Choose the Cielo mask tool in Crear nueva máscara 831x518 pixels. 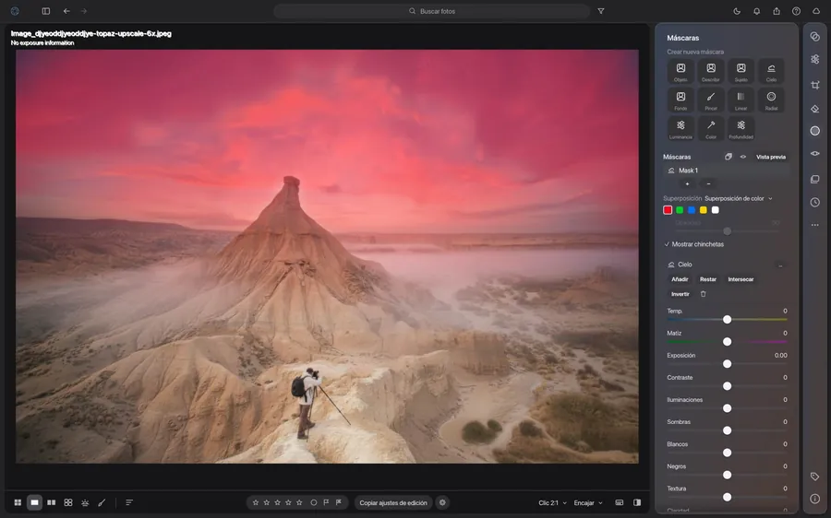771,72
